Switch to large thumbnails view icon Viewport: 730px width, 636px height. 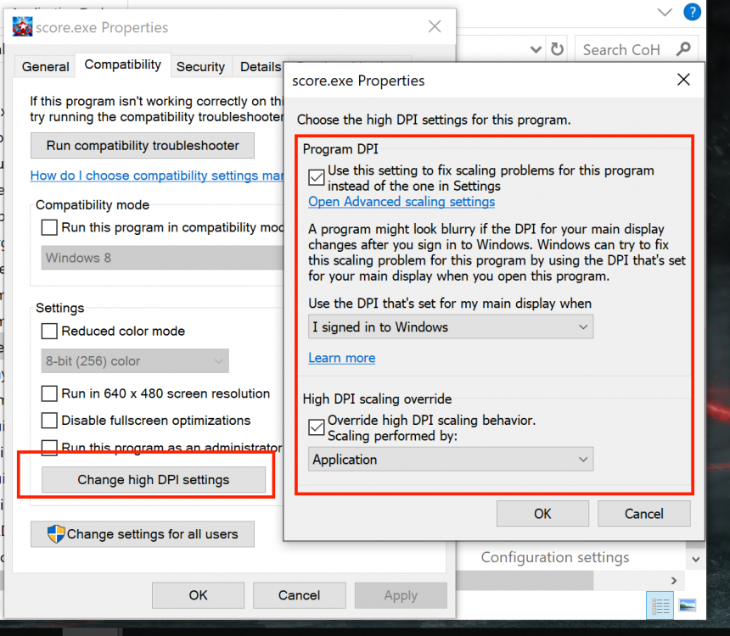(688, 605)
